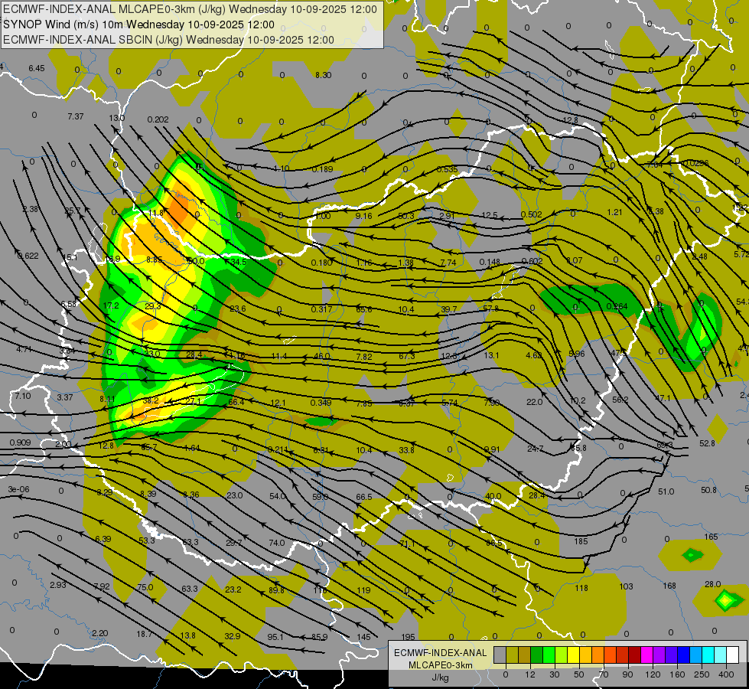Click the map value 7.37
This screenshot has height=689, width=749.
76,116
